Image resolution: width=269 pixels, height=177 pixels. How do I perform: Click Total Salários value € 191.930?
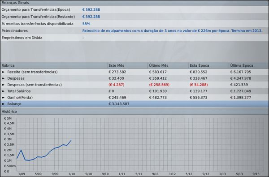click(158, 91)
